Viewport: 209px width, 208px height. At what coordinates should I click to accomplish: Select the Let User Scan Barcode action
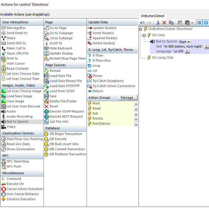[23, 106]
